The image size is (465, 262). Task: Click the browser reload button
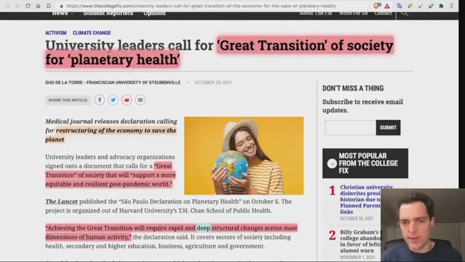[x=28, y=6]
